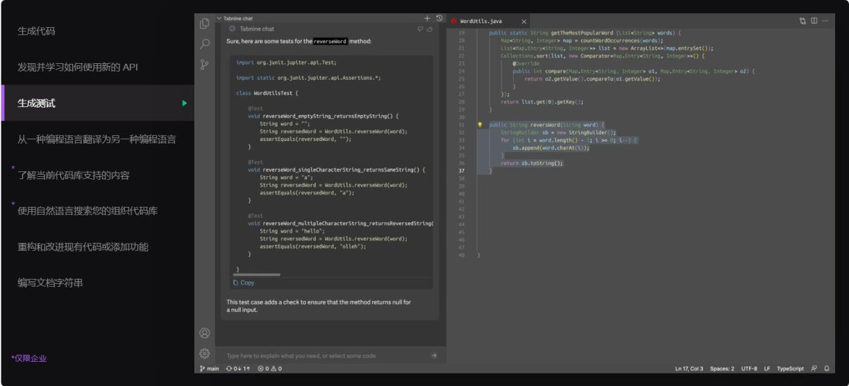Click the Copy button under code block

point(244,283)
